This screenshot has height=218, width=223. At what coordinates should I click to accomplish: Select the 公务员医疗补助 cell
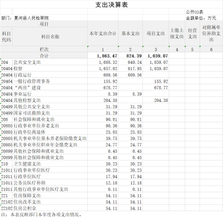29,183
